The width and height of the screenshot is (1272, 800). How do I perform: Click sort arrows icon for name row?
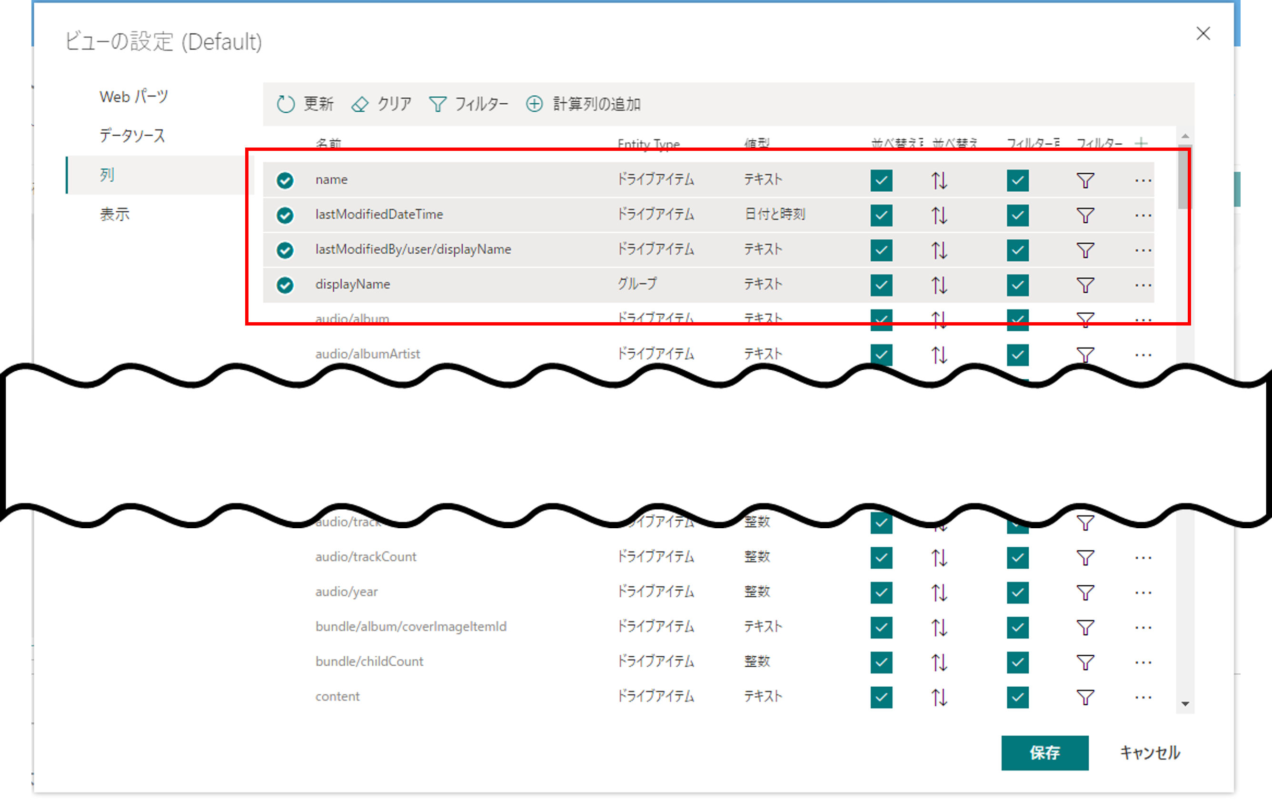tap(939, 180)
